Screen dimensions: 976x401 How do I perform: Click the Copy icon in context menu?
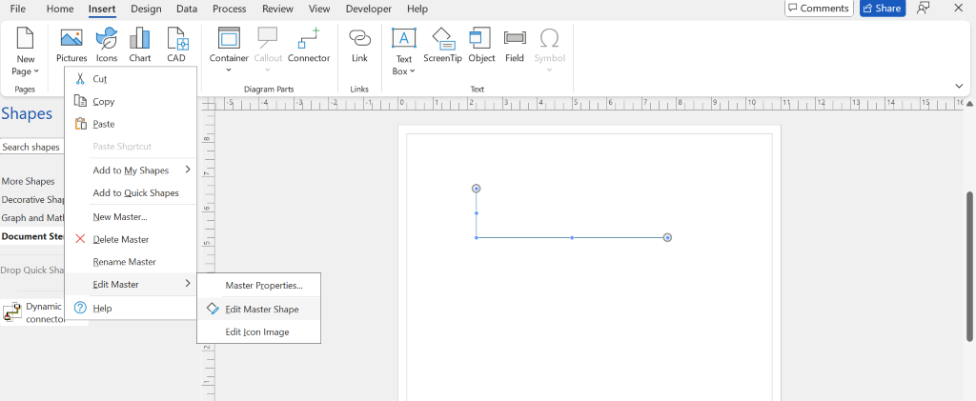(x=80, y=101)
